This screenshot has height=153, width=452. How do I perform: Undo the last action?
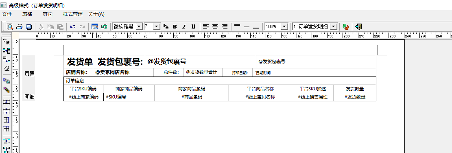point(73,27)
